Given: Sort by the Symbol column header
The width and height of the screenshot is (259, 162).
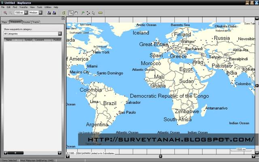Looking at the screenshot, I should tap(28, 40).
